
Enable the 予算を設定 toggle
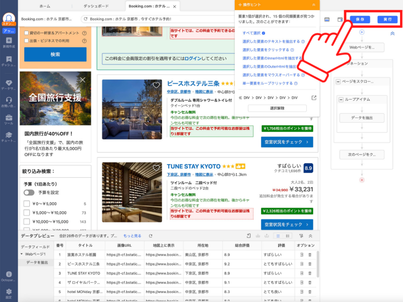(x=29, y=193)
